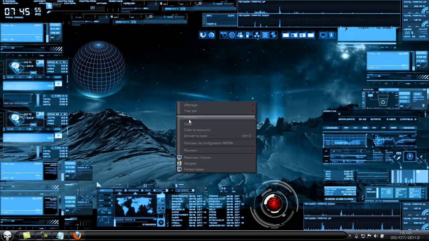This screenshot has height=241, width=429.
Task: Select Actualiser in the context menu
Action: (217, 117)
